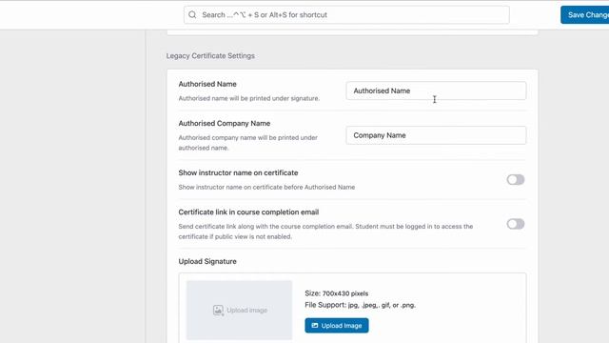Click 'Show instructor name on certificate' heading text
The height and width of the screenshot is (343, 609).
238,172
